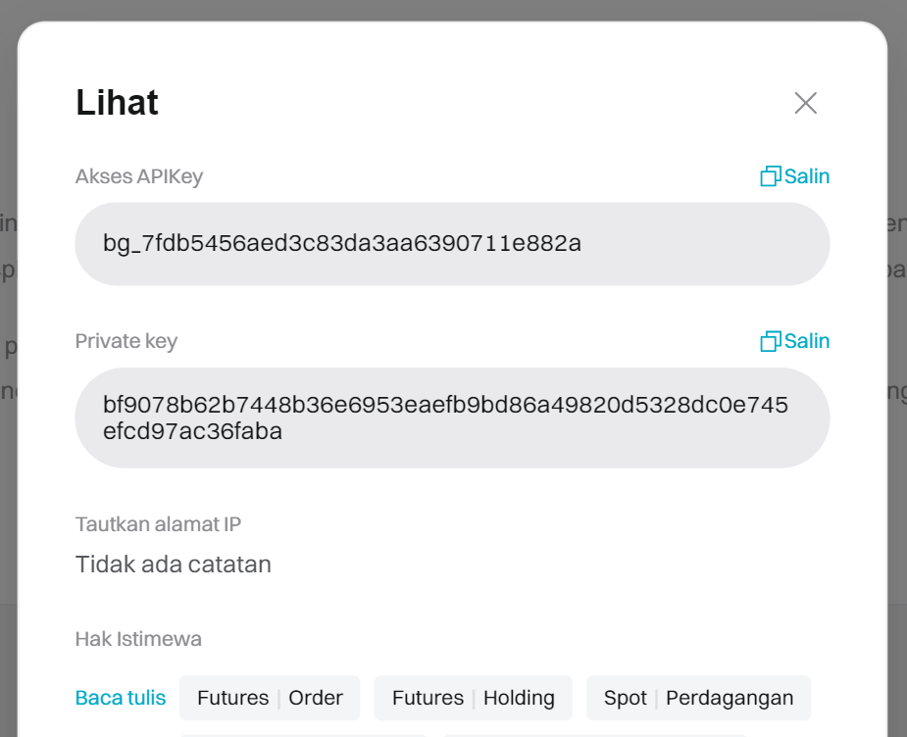Click copy icon beside Private key

pos(771,341)
